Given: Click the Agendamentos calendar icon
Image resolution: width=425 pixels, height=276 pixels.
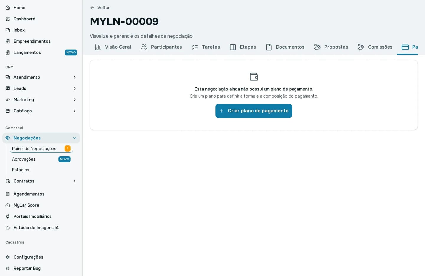Looking at the screenshot, I should (x=8, y=194).
